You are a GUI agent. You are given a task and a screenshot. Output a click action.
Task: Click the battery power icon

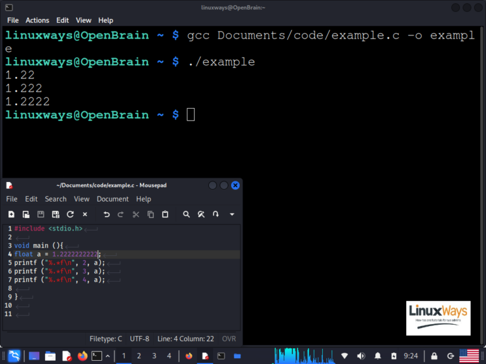394,356
